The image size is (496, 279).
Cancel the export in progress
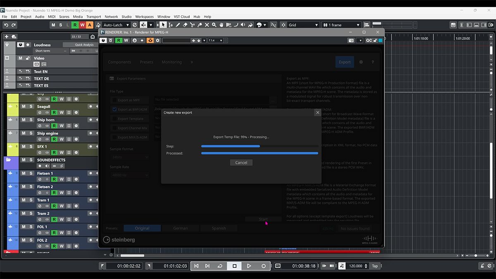click(x=241, y=162)
